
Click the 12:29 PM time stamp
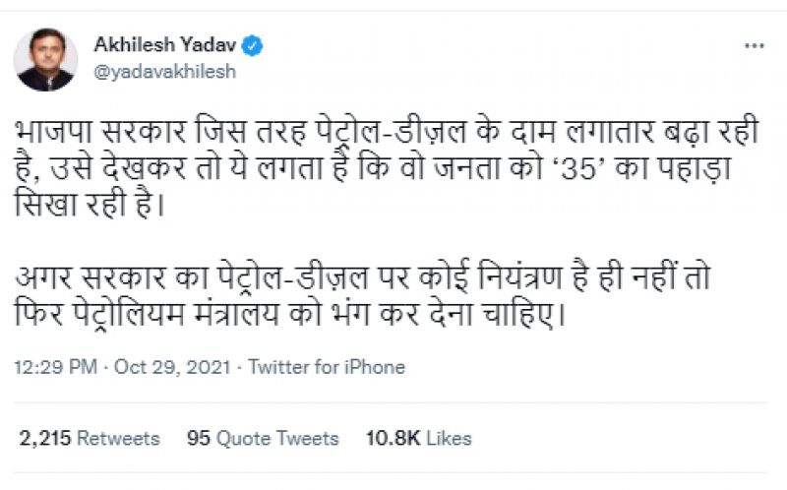pos(55,367)
